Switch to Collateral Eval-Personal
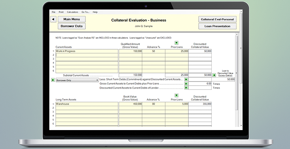Screen dimensions: 290x149 (x=217, y=19)
